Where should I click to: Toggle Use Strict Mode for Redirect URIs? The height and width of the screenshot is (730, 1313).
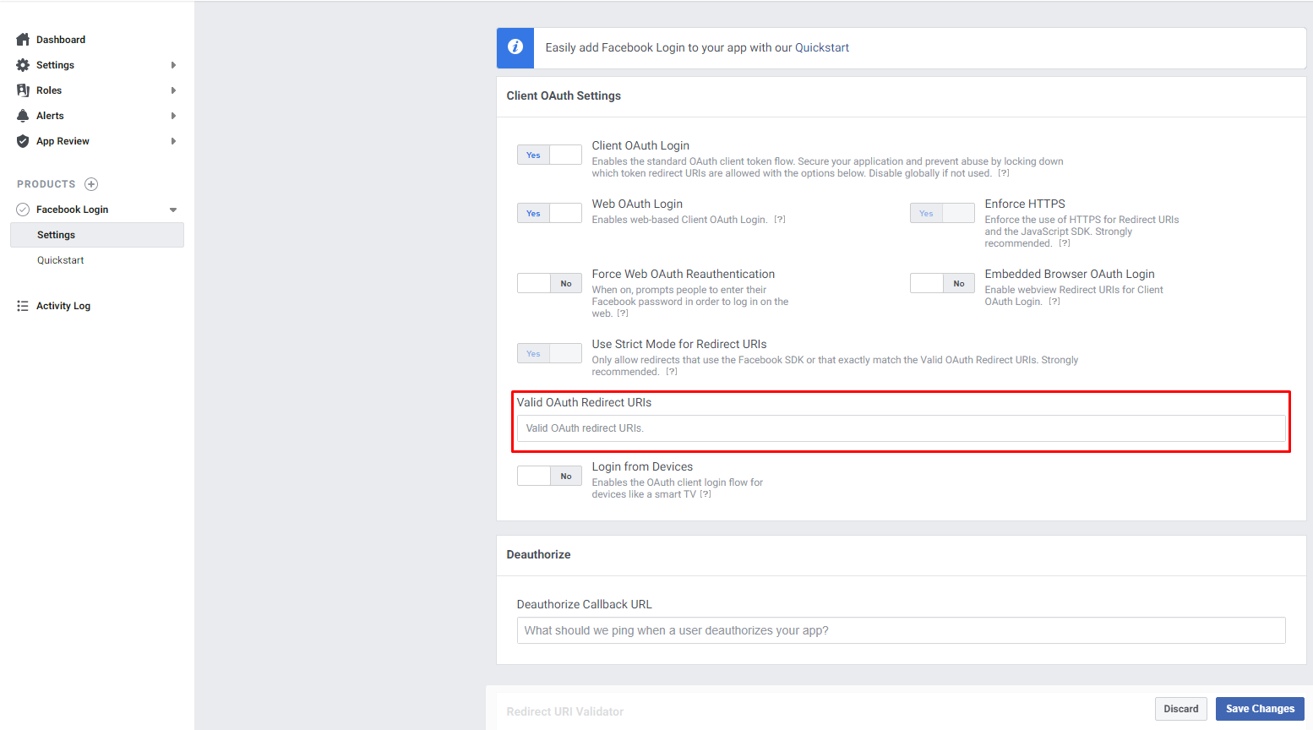click(x=549, y=353)
